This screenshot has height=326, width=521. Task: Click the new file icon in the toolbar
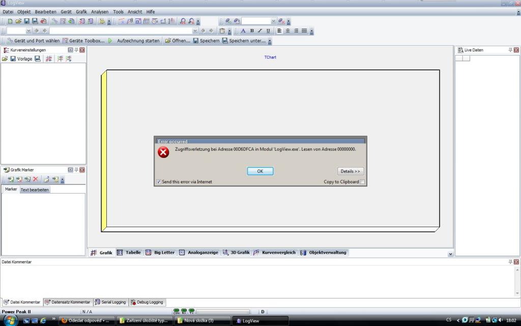click(x=10, y=21)
